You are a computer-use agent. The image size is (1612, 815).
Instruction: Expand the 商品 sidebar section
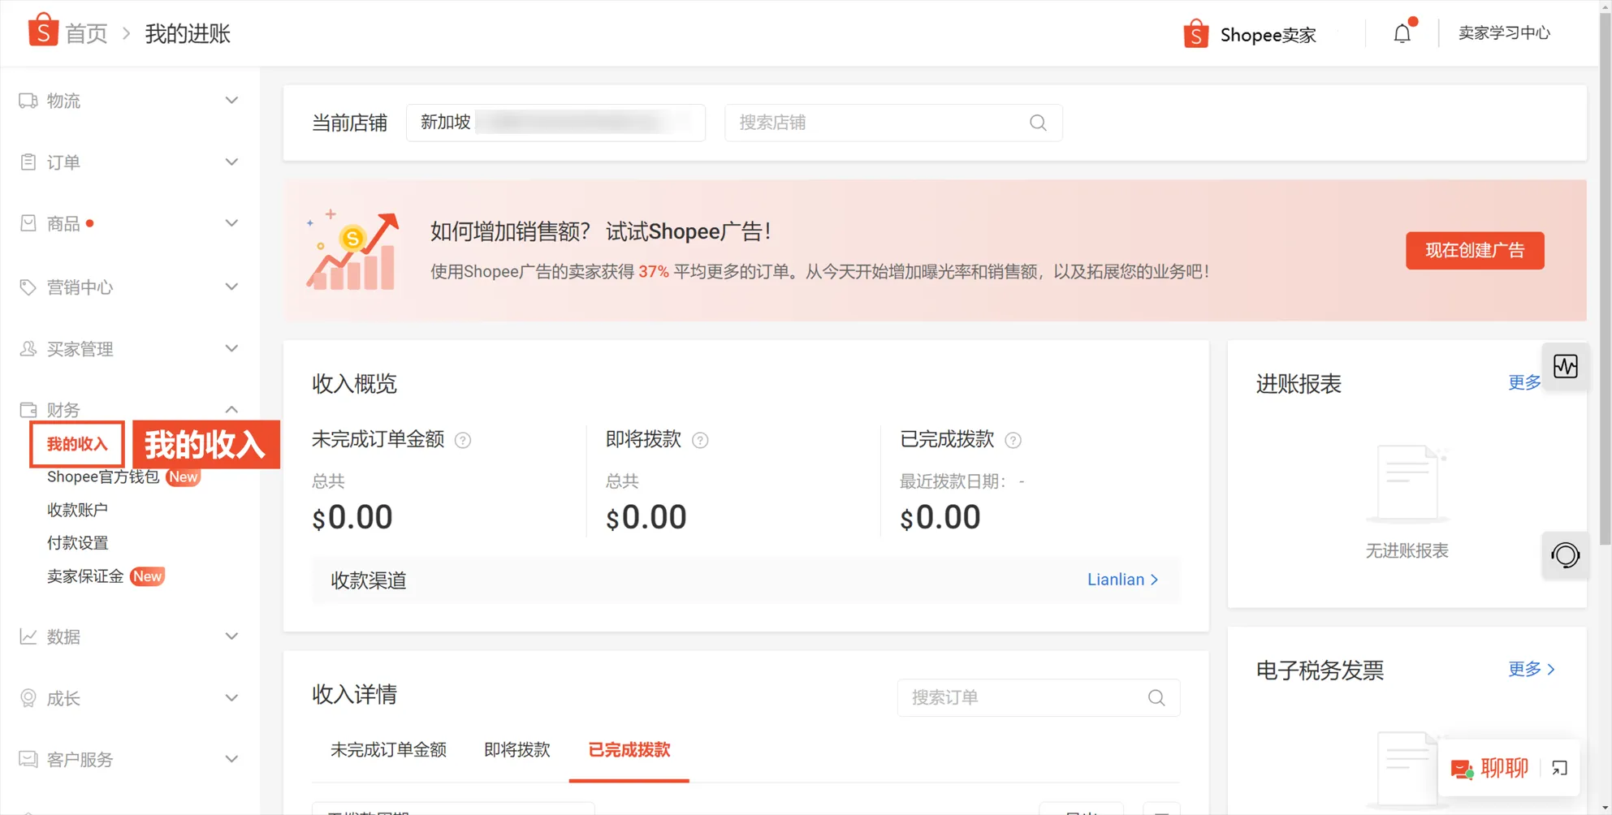pos(231,222)
